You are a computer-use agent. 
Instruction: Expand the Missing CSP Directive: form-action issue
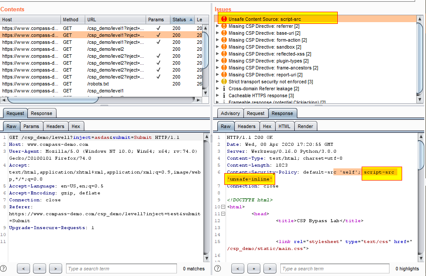click(217, 40)
